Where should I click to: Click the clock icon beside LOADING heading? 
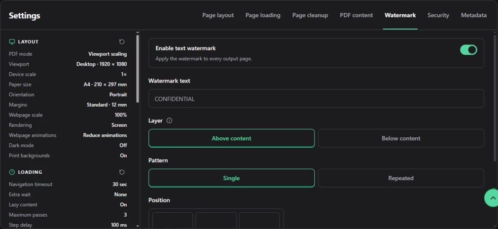[12, 172]
